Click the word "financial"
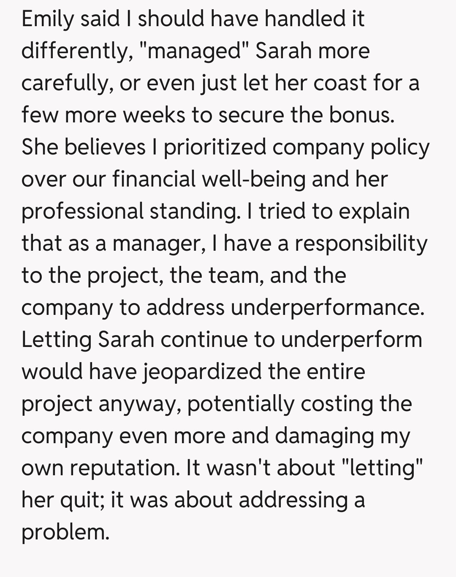 click(154, 179)
